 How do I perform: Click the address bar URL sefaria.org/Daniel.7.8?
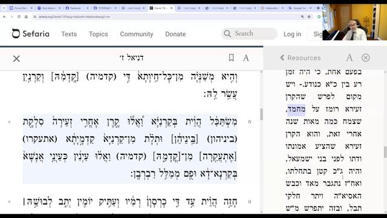74,17
